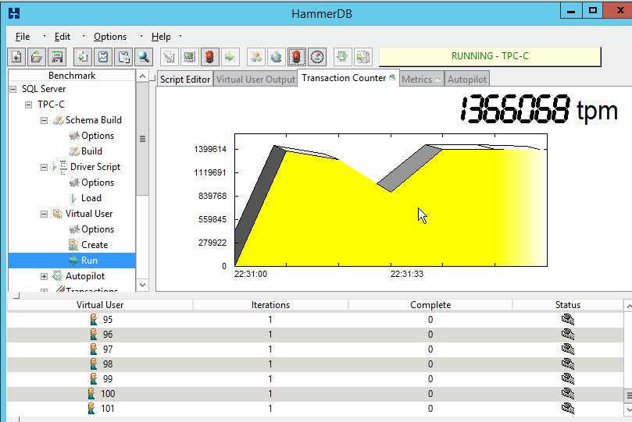Click the Complete value in row 99
The width and height of the screenshot is (632, 422).
click(x=430, y=379)
